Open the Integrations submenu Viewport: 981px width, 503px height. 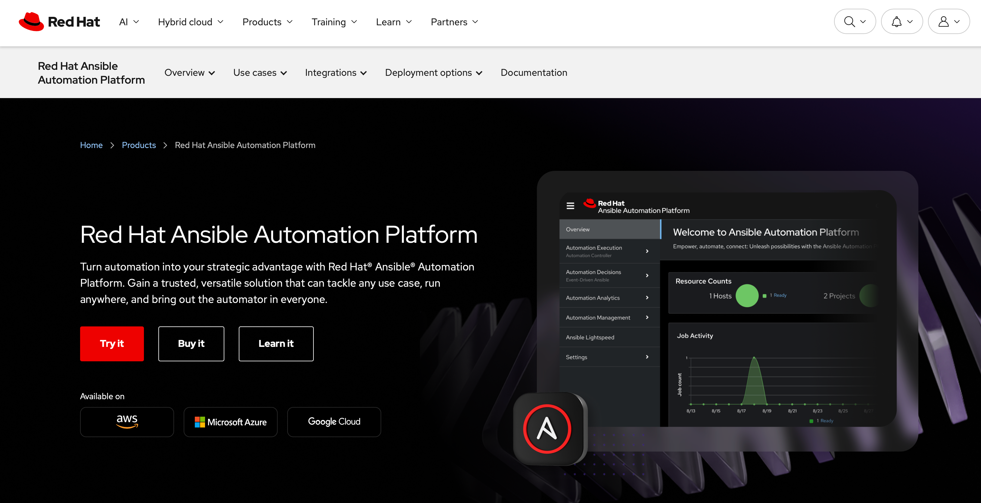tap(335, 73)
